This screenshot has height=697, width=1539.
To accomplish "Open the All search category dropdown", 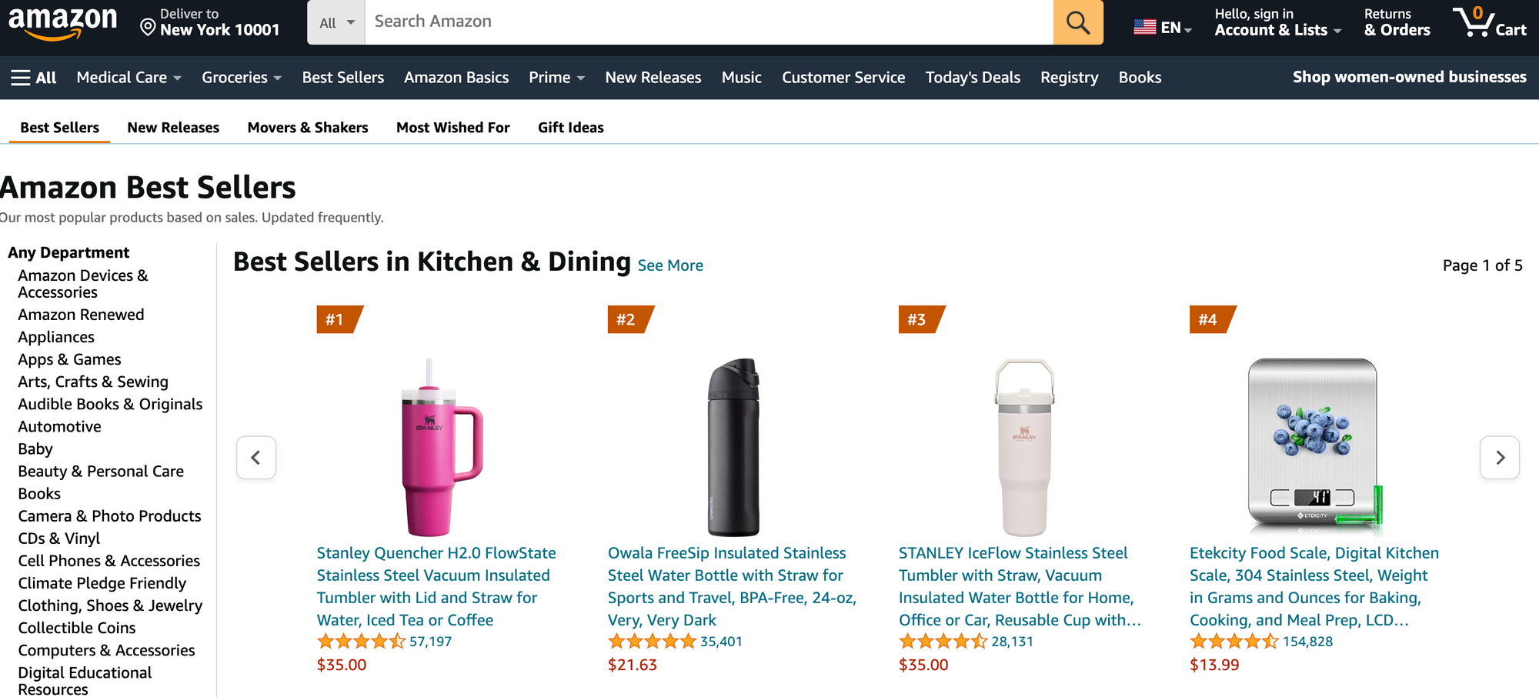I will click(335, 22).
